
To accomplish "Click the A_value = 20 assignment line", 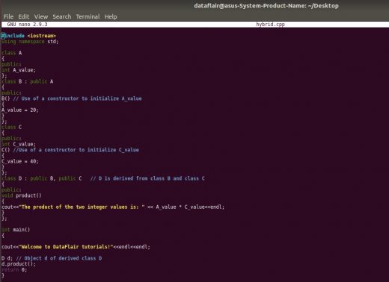I will point(20,110).
